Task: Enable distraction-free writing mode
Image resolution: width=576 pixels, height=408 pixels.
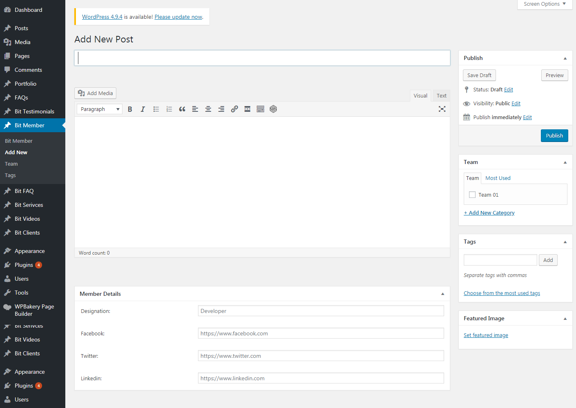Action: click(442, 109)
